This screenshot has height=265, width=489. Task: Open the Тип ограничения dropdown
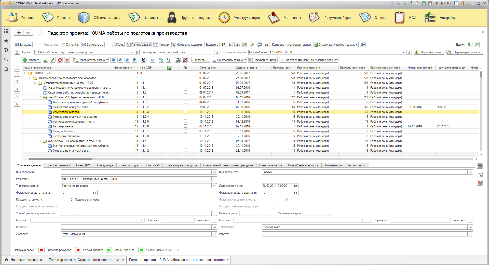[x=214, y=186]
